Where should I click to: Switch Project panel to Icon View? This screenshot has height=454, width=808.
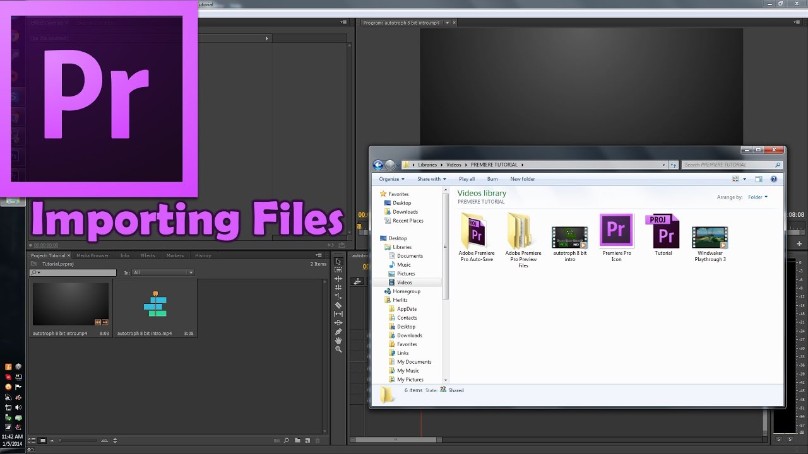coord(43,441)
